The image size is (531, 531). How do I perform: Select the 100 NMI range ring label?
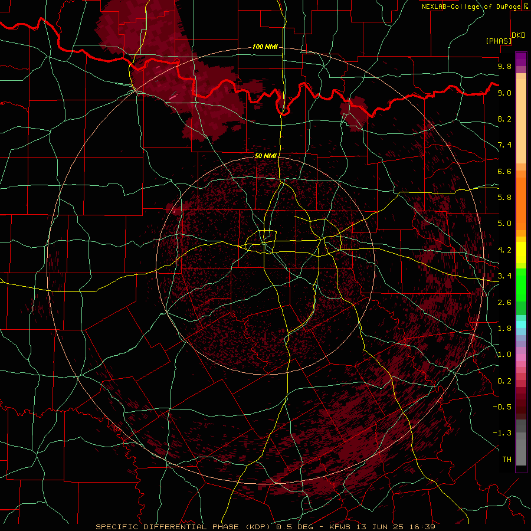pos(265,47)
